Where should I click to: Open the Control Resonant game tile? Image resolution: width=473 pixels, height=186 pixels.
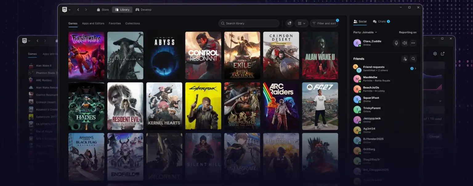point(203,56)
